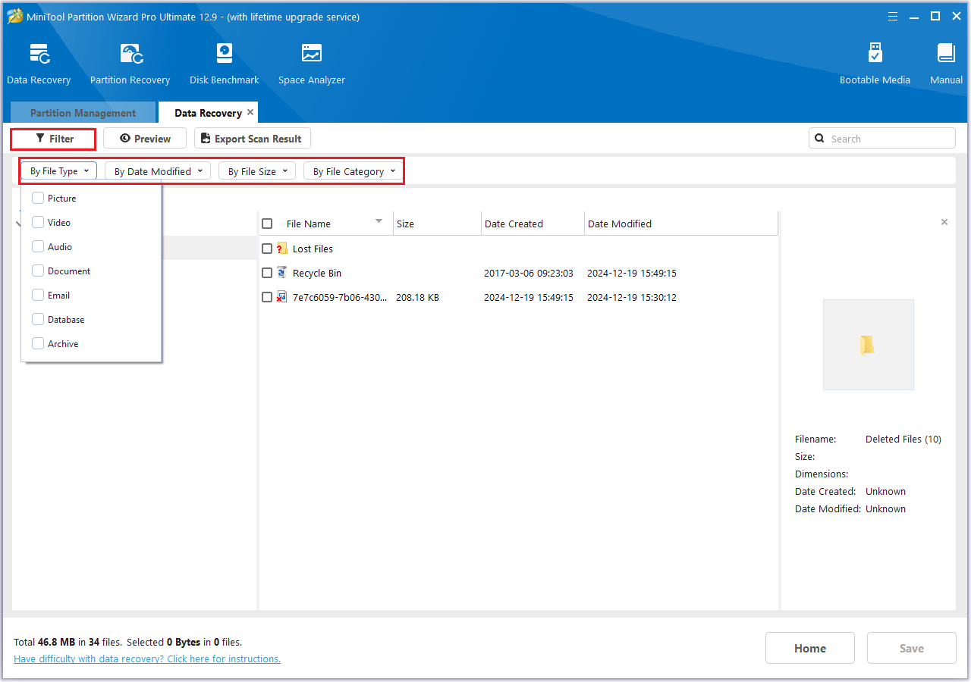The width and height of the screenshot is (971, 682).
Task: Click the magnifier icon in the search box
Action: click(819, 139)
